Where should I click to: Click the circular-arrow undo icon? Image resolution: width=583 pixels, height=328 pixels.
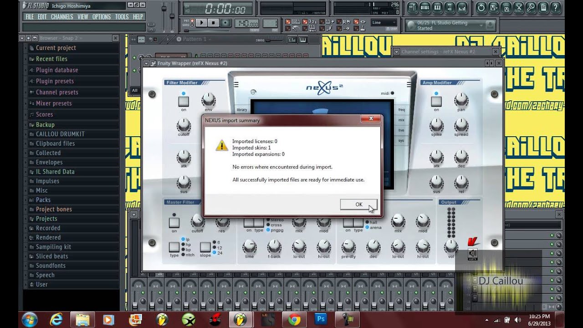(x=481, y=8)
